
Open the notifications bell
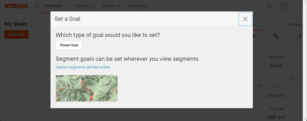269,6
